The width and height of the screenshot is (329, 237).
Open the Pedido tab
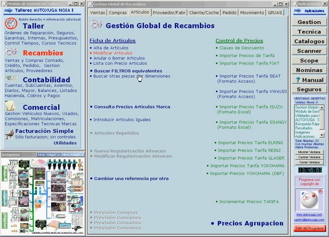click(x=229, y=13)
